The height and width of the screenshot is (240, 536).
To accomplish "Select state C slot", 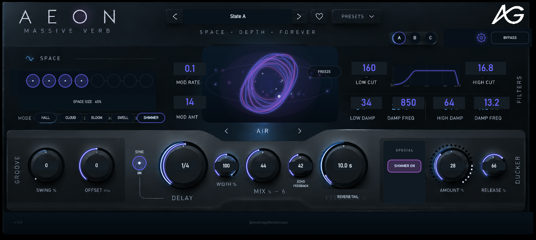I will point(430,38).
